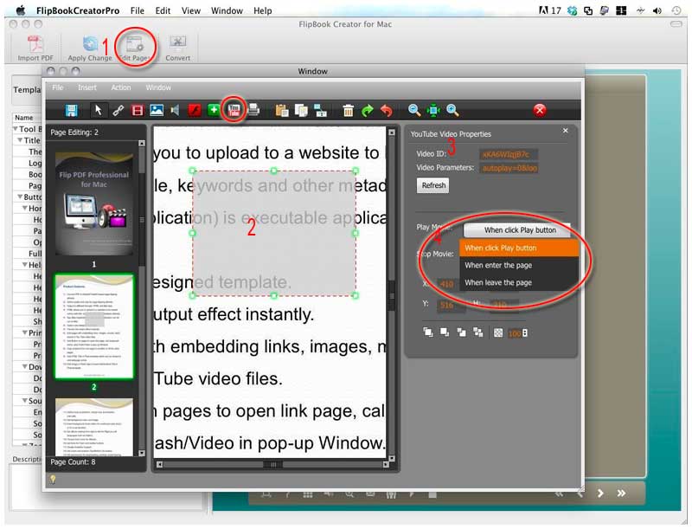Click the fourth layer-order icon in properties panel
Screen dimensions: 692x529
point(478,332)
